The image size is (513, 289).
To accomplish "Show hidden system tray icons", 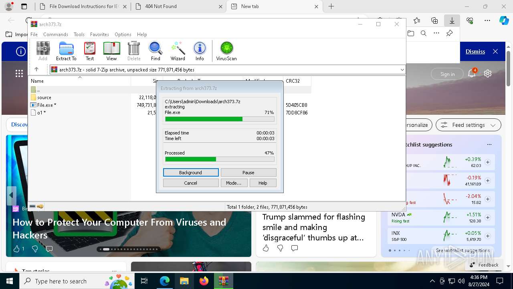I will [x=432, y=281].
